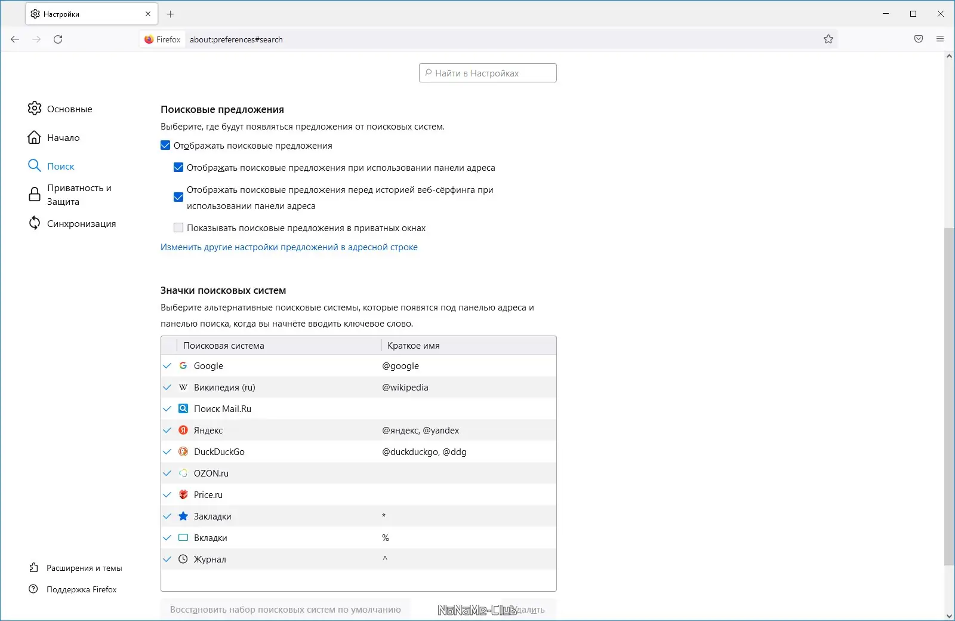
Task: Bookmark this page with star icon
Action: click(x=828, y=39)
